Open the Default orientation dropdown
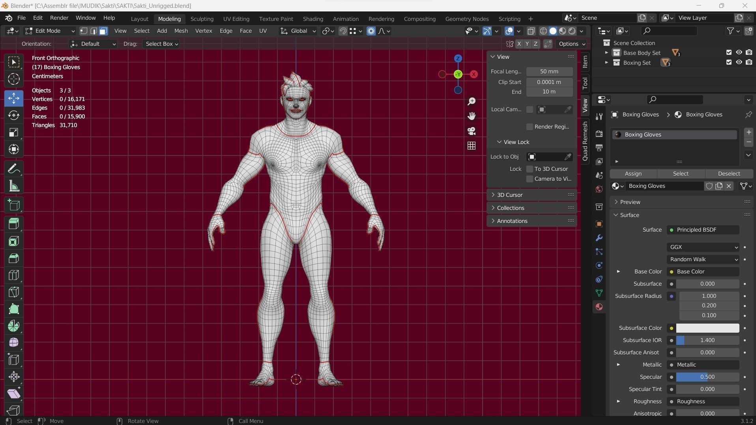 tap(93, 44)
